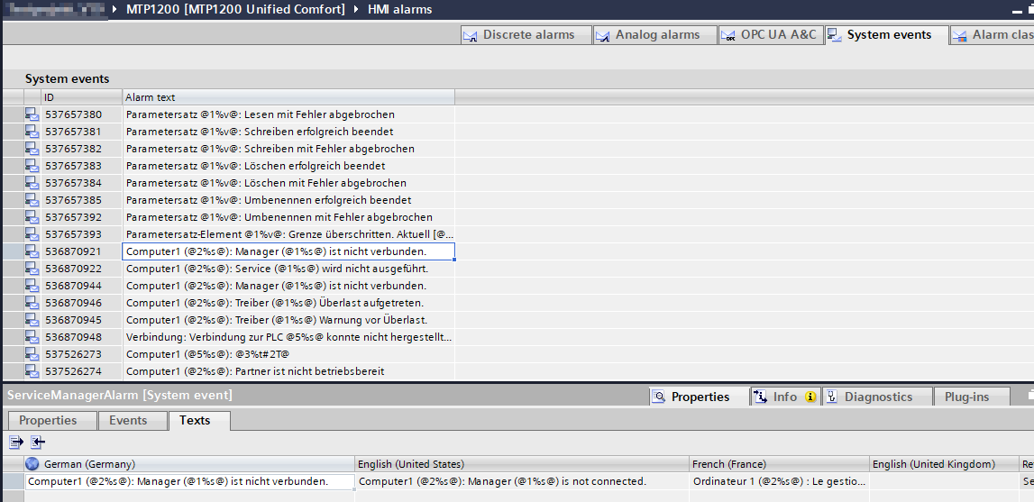Click German (Germany) column header

tap(190, 464)
